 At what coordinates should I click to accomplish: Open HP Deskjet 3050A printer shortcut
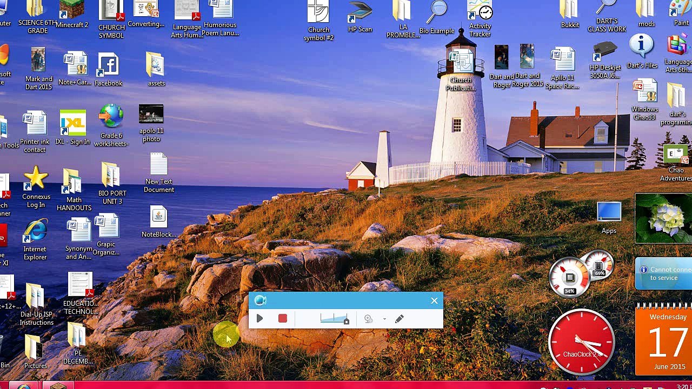point(605,61)
